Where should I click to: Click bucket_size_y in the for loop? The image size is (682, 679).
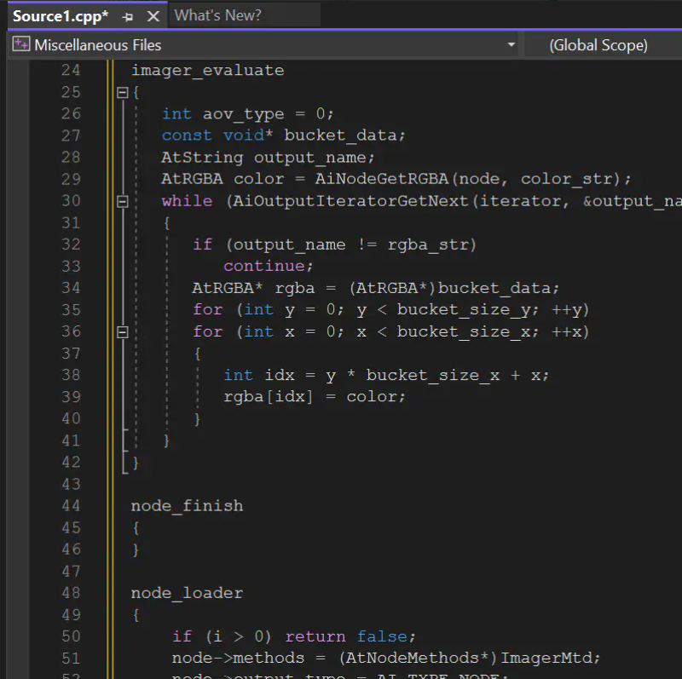(464, 310)
